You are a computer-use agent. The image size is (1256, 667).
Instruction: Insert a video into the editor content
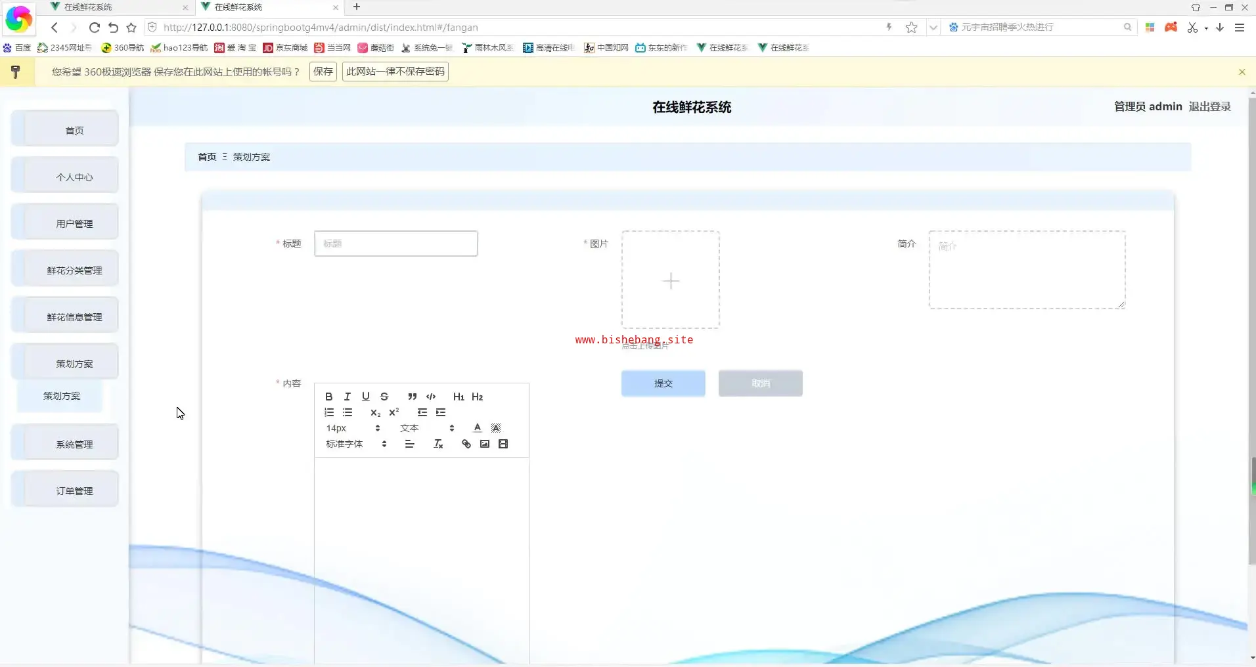click(503, 444)
